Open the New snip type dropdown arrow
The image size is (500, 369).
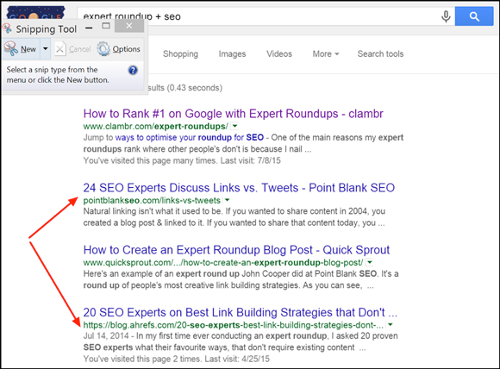coord(46,49)
